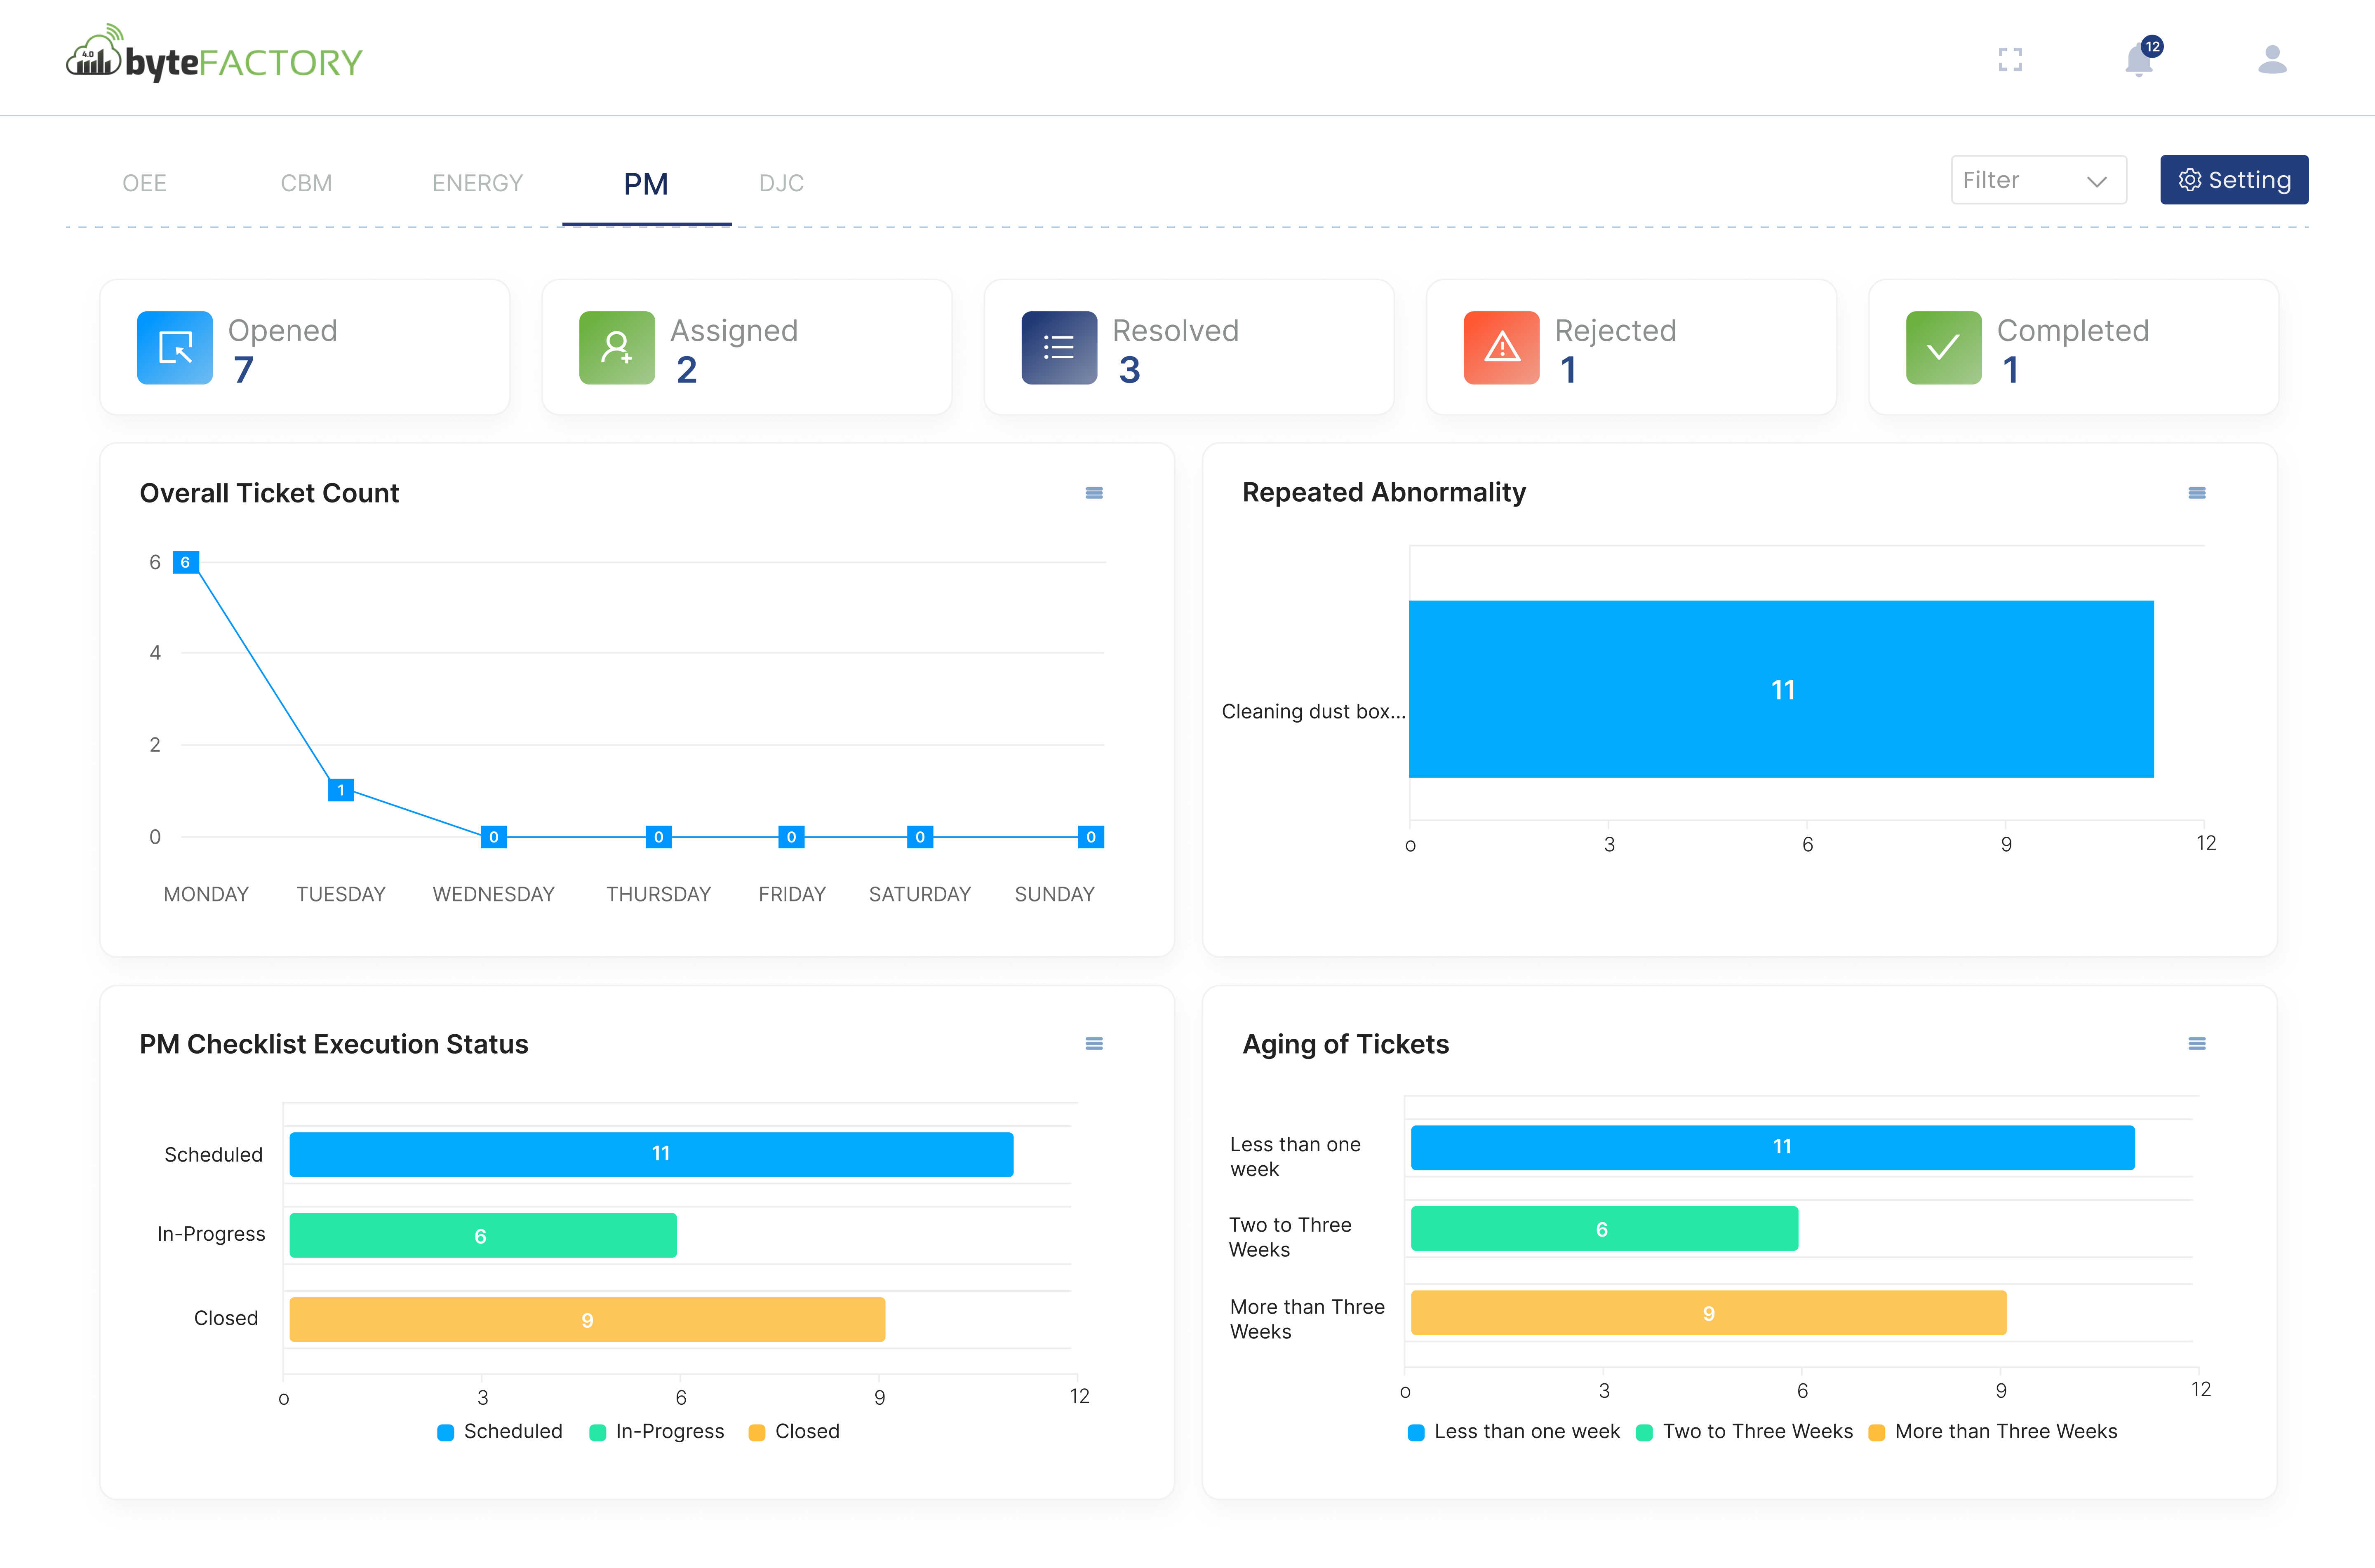Switch to the CBM tab
Image resolution: width=2375 pixels, height=1568 pixels.
coord(306,183)
